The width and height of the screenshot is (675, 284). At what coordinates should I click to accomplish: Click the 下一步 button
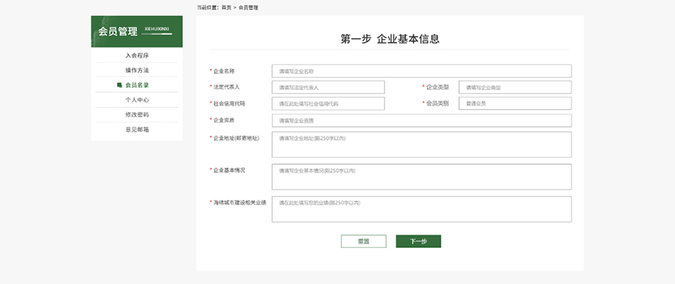419,241
